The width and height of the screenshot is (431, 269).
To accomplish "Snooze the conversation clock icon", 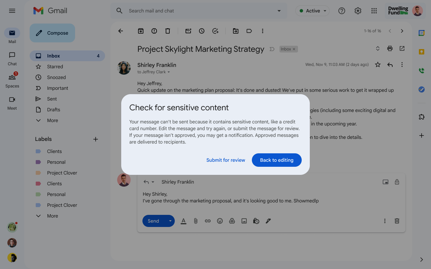I will [x=202, y=31].
